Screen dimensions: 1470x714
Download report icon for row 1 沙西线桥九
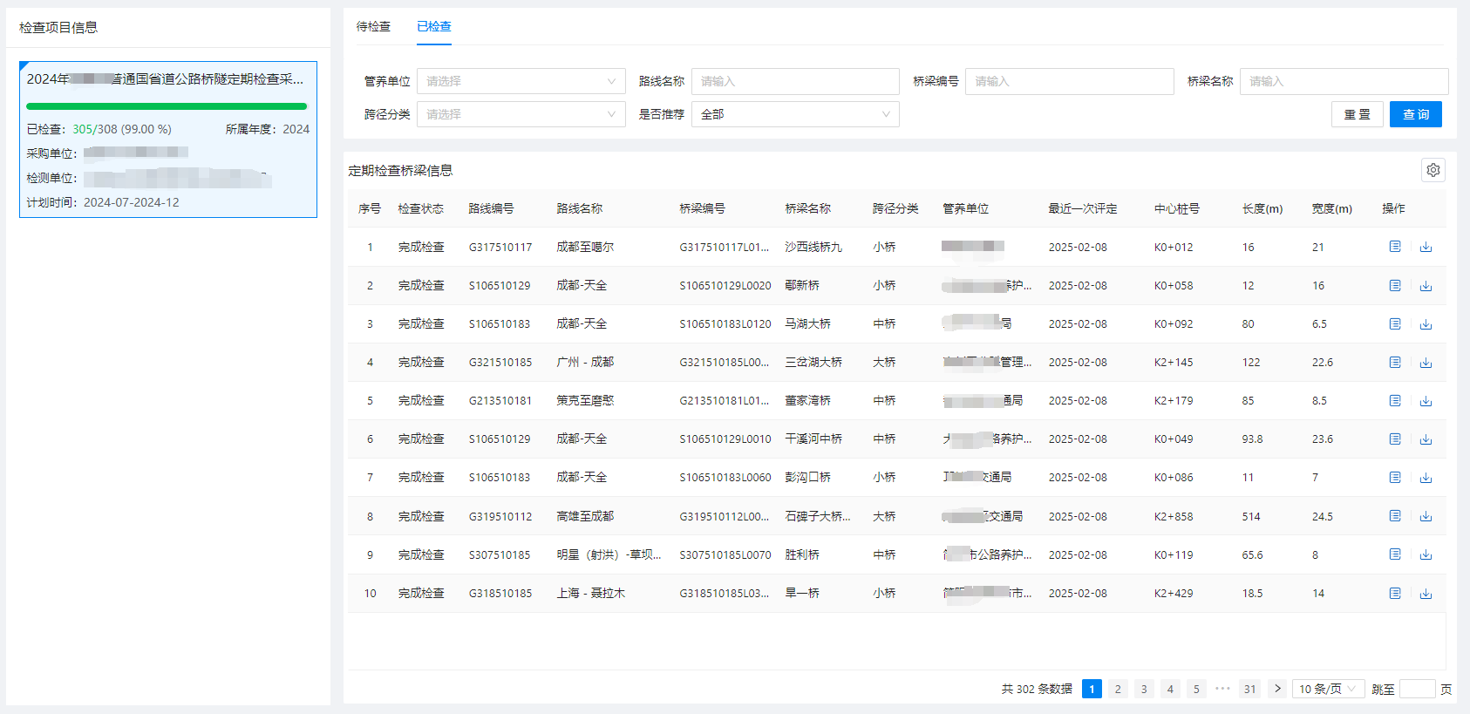pos(1426,247)
